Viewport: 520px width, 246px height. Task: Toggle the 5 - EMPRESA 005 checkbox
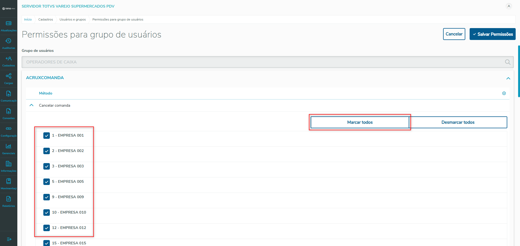click(x=47, y=182)
